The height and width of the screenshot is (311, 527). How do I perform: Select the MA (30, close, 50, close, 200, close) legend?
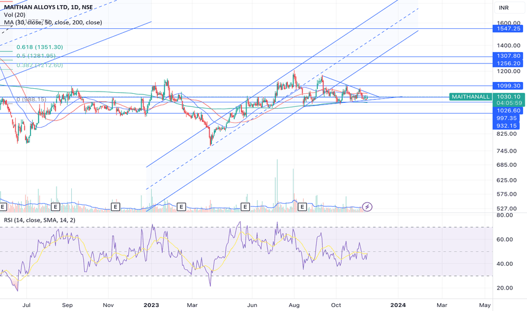click(53, 23)
